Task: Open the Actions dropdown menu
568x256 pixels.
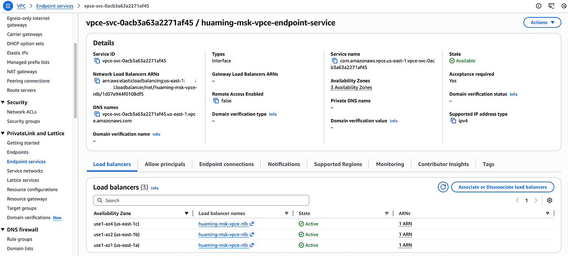Action: (542, 23)
